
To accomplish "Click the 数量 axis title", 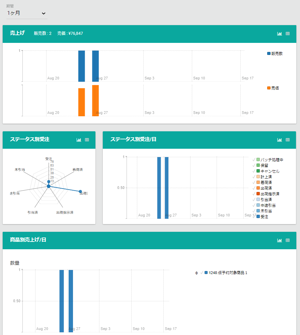I will click(15, 263).
